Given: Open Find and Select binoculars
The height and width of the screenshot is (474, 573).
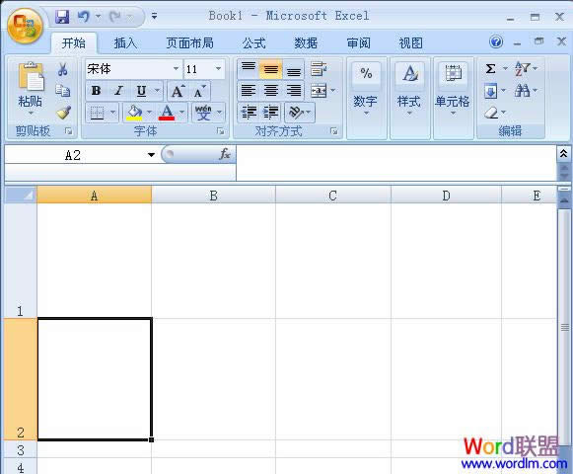Looking at the screenshot, I should (x=522, y=90).
